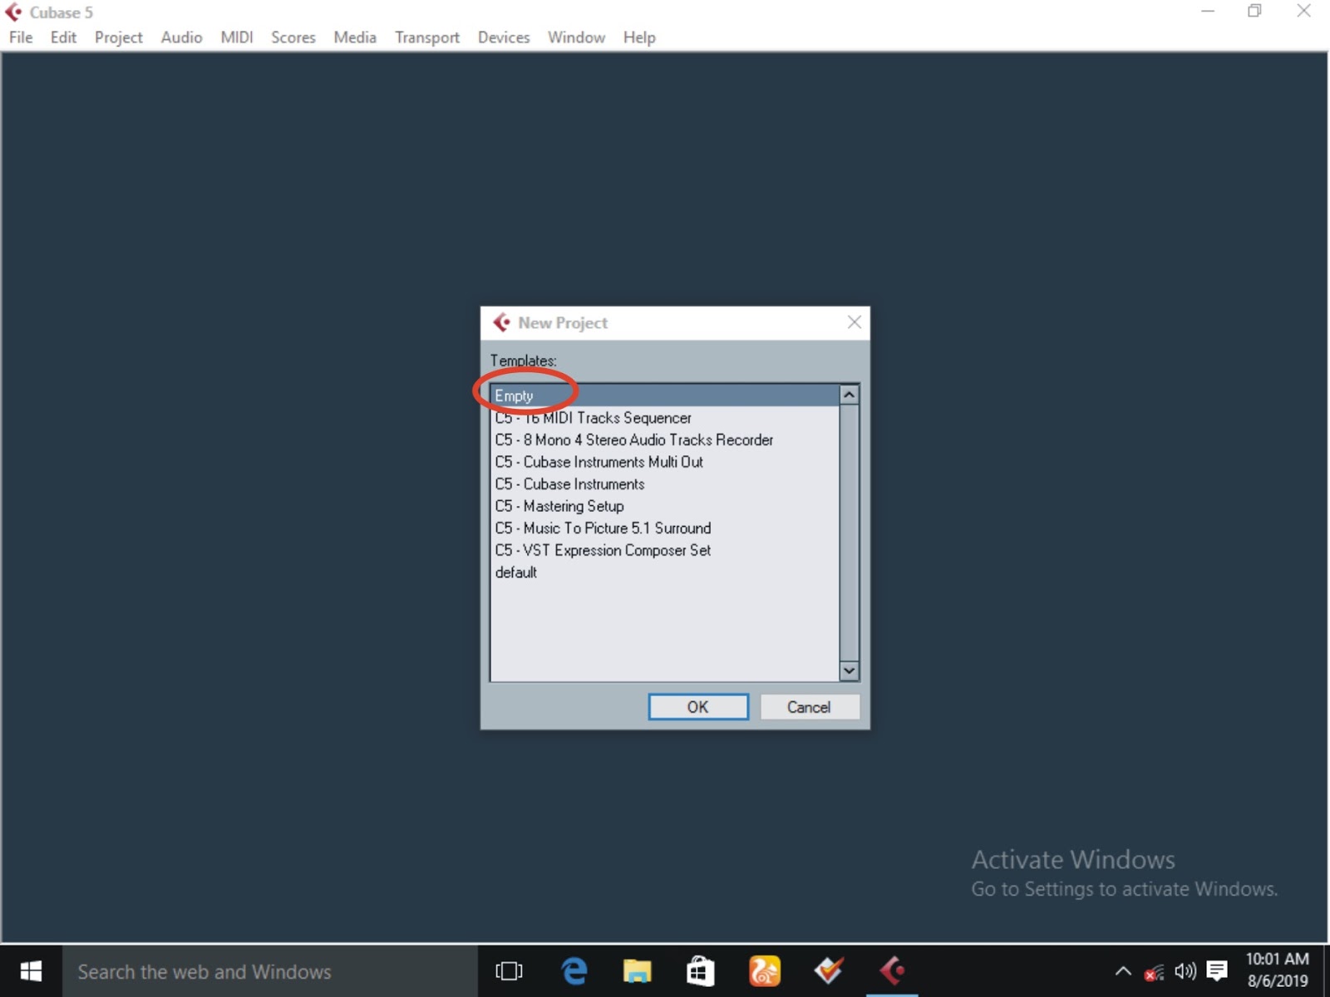This screenshot has width=1330, height=997.
Task: Select C5 - VST Expression Composer Set template
Action: [x=665, y=550]
